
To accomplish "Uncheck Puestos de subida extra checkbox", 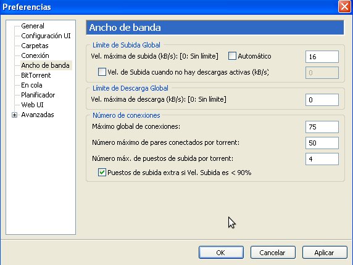I will pyautogui.click(x=102, y=173).
